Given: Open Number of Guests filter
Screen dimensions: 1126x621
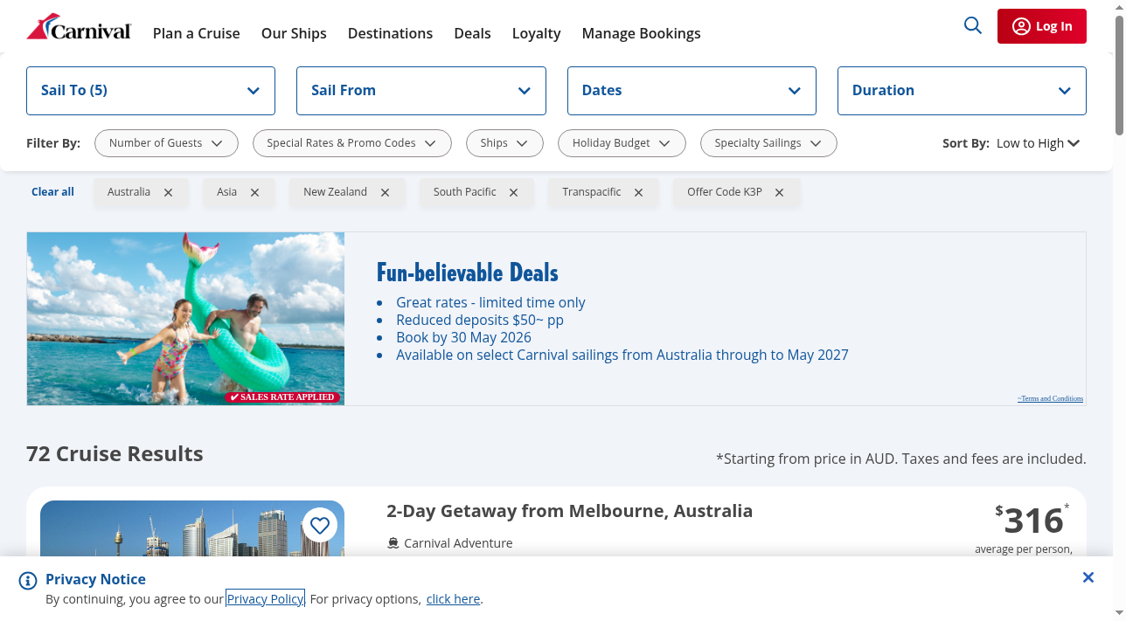Looking at the screenshot, I should [166, 143].
